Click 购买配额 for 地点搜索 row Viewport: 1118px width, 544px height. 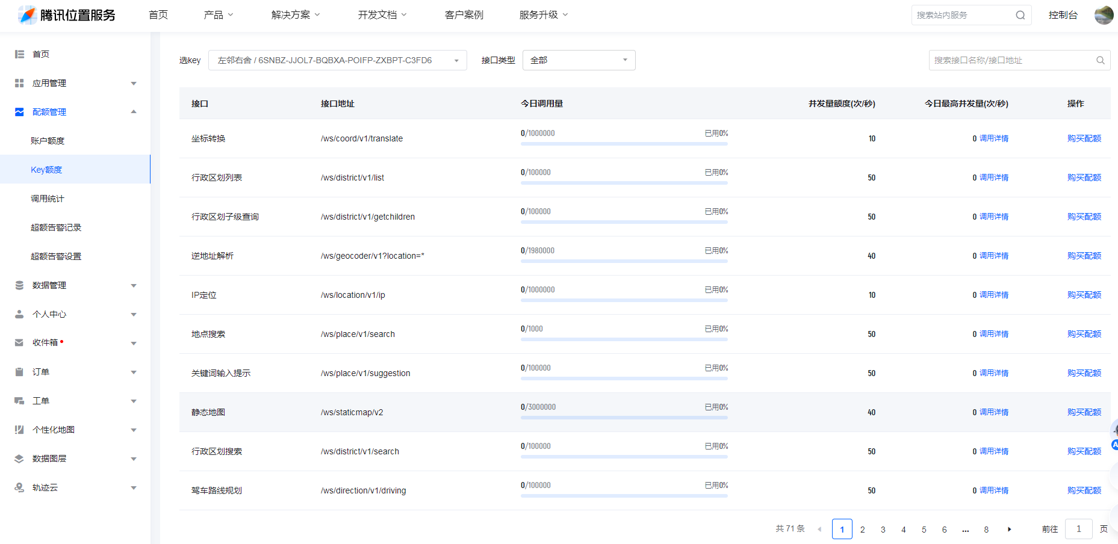1084,334
